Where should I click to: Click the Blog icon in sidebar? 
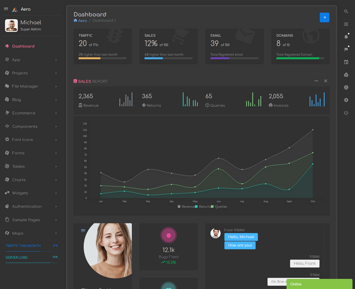7,99
